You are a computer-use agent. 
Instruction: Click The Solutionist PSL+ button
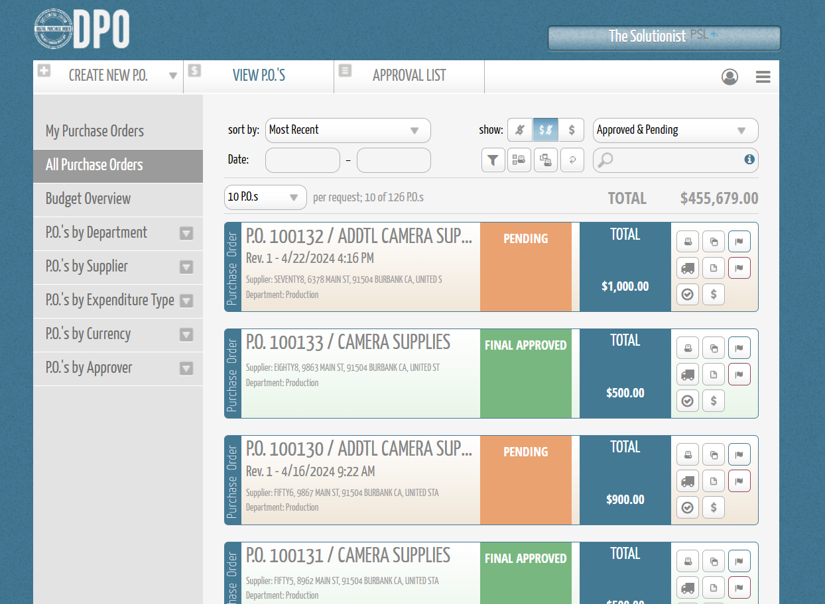tap(664, 38)
